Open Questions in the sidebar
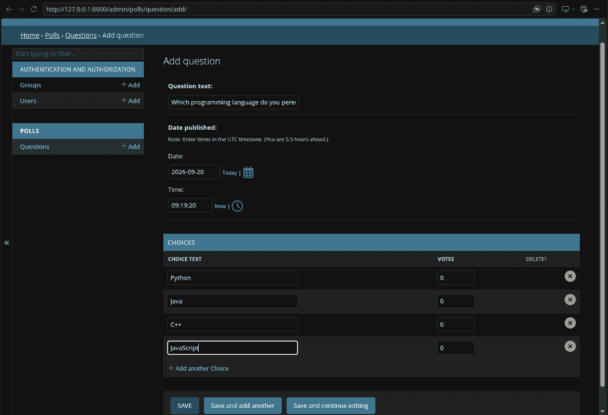This screenshot has width=608, height=415. (x=34, y=146)
